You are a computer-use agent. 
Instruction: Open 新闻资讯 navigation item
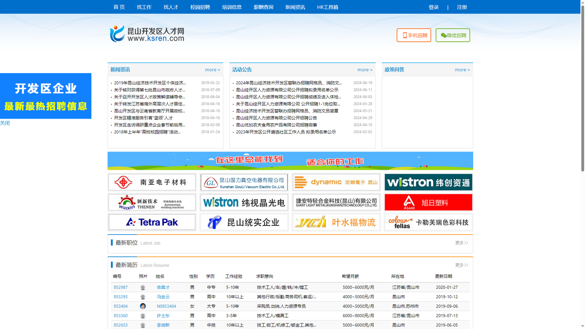click(x=295, y=7)
